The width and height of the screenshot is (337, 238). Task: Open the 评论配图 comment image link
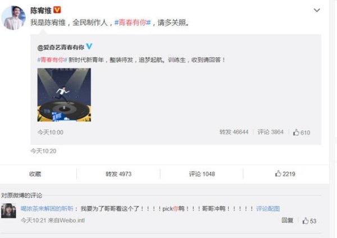point(268,209)
